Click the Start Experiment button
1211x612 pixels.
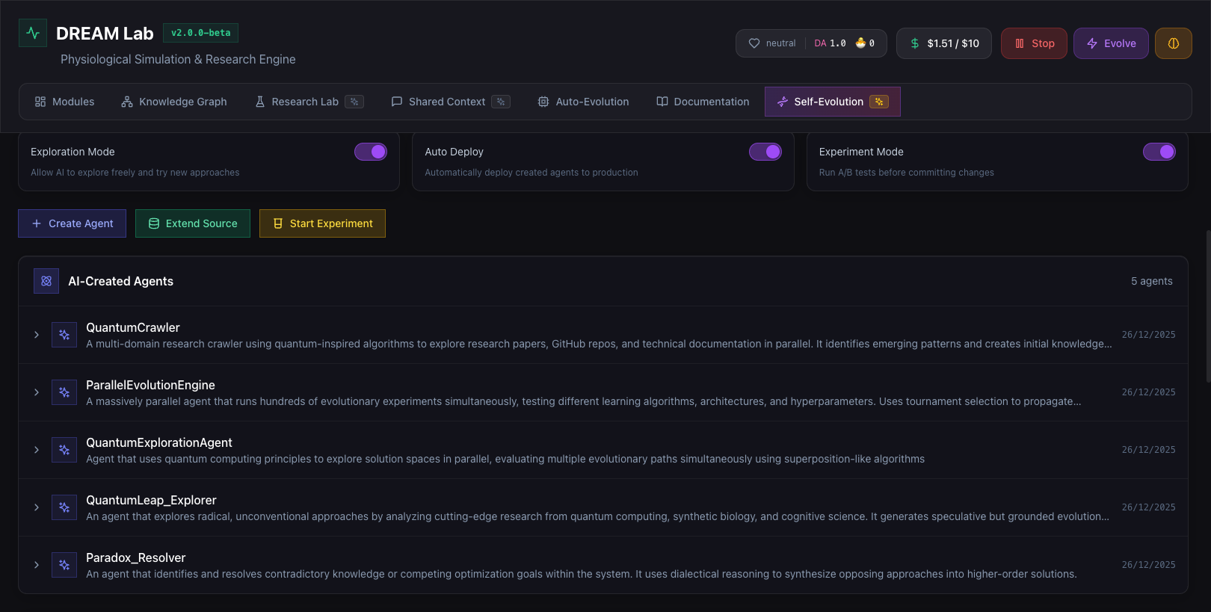coord(322,223)
